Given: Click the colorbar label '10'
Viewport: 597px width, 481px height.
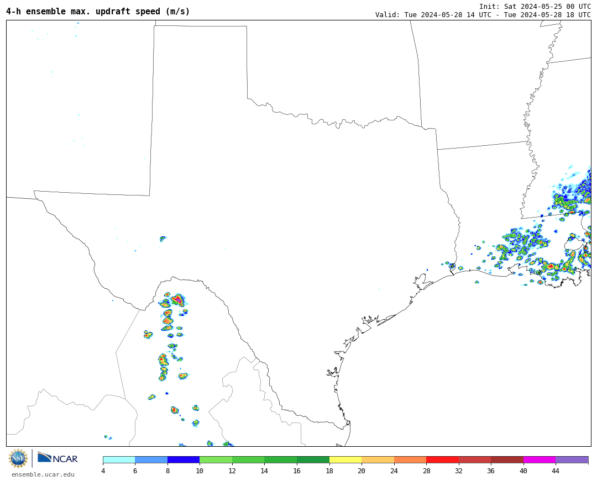Looking at the screenshot, I should 200,471.
